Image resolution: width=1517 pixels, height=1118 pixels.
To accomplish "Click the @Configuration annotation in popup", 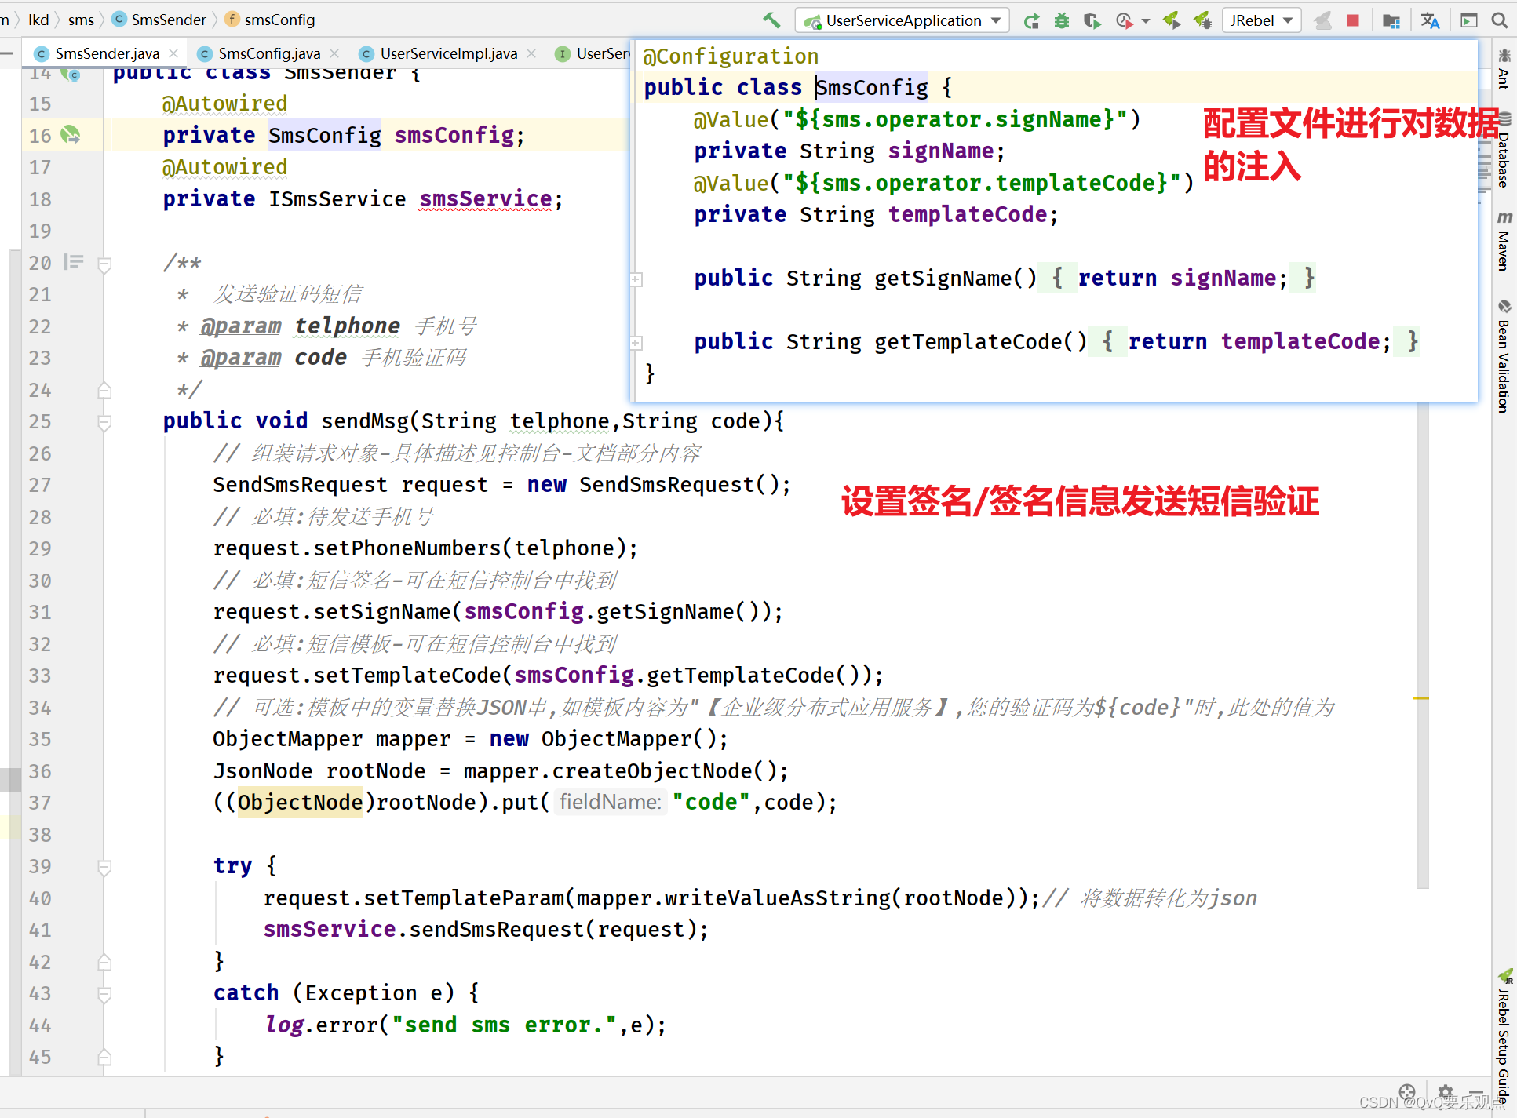I will pyautogui.click(x=731, y=56).
